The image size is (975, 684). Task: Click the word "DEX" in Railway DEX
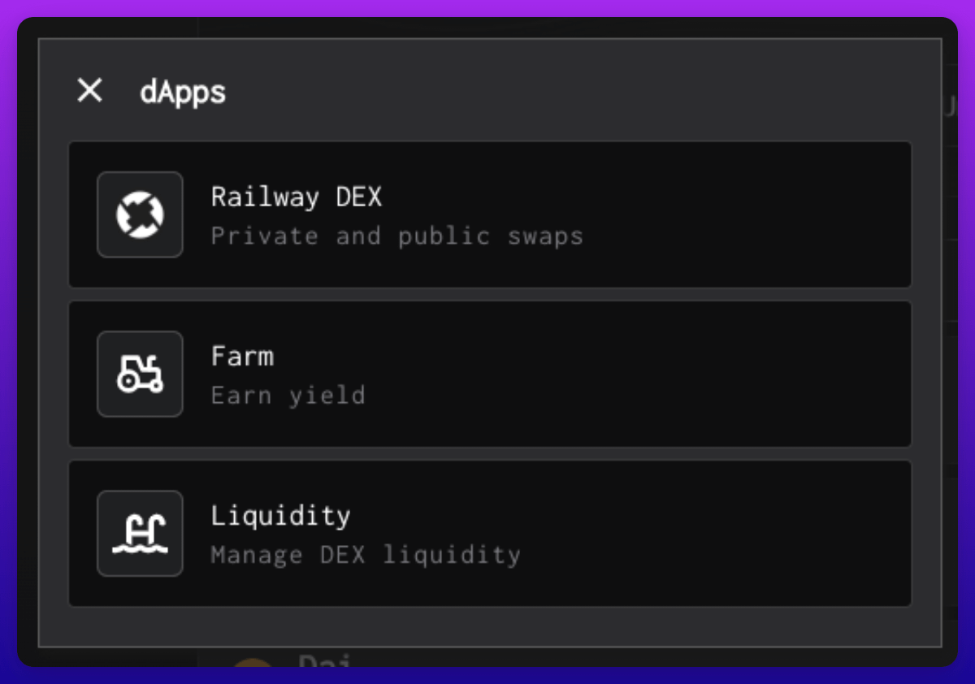(357, 197)
